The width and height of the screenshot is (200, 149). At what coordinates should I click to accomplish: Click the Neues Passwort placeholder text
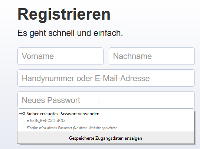[x=51, y=100]
